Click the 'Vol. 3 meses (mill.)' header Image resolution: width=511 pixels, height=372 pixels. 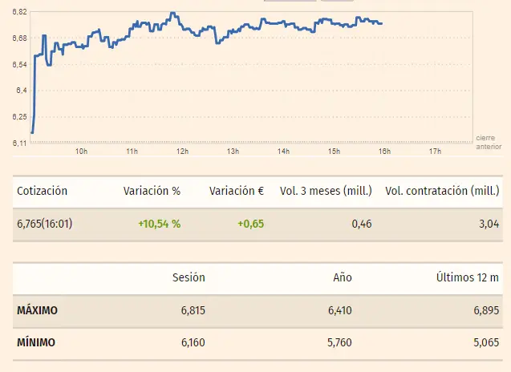click(x=325, y=191)
